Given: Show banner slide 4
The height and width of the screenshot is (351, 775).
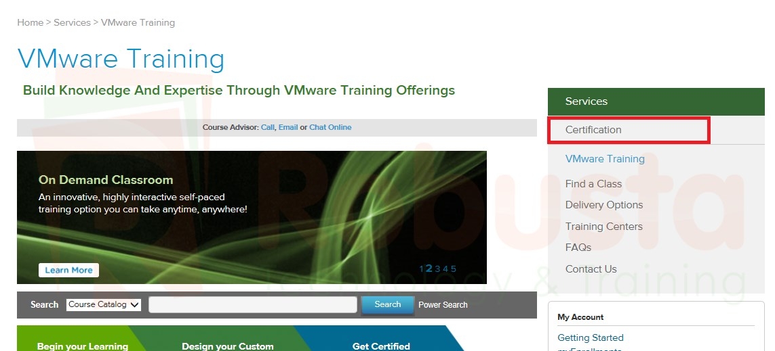Looking at the screenshot, I should 445,268.
